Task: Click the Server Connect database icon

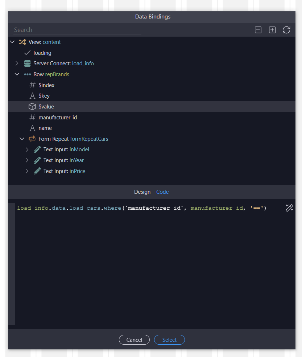Action: pos(27,63)
